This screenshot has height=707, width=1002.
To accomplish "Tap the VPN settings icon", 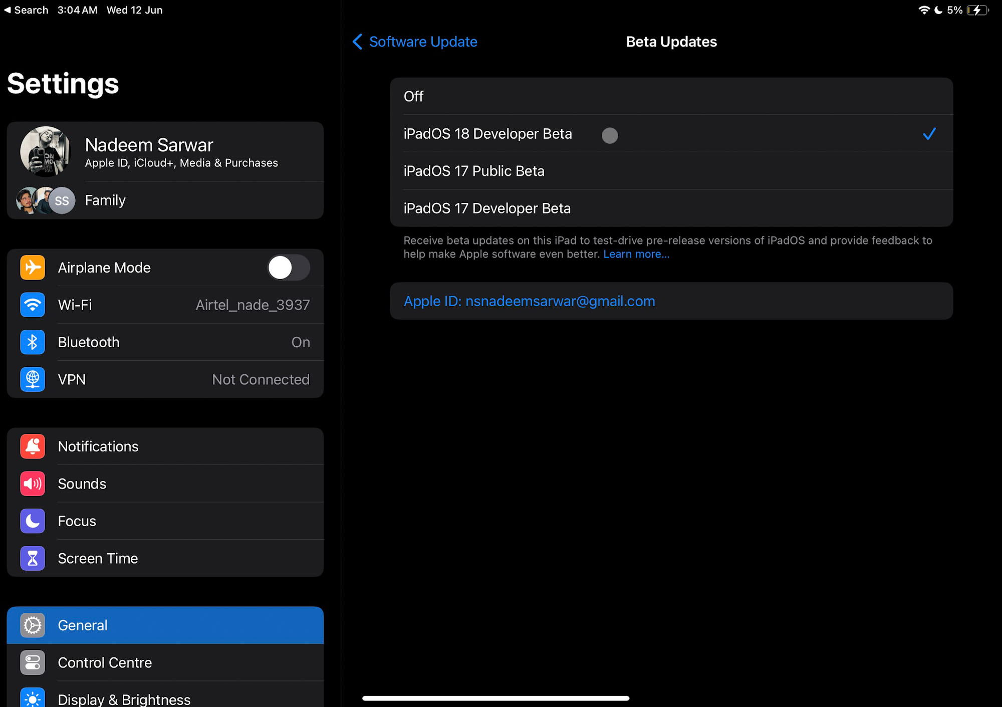I will point(33,379).
